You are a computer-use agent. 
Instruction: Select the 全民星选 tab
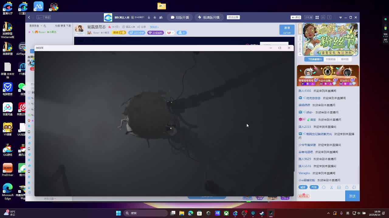point(331,59)
